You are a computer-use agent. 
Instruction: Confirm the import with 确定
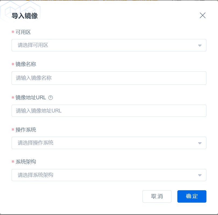pos(192,196)
